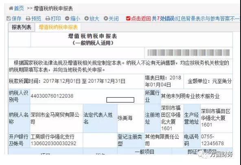The width and height of the screenshot is (241, 165).
Task: Go to 首页 home link
Action: coord(19,8)
